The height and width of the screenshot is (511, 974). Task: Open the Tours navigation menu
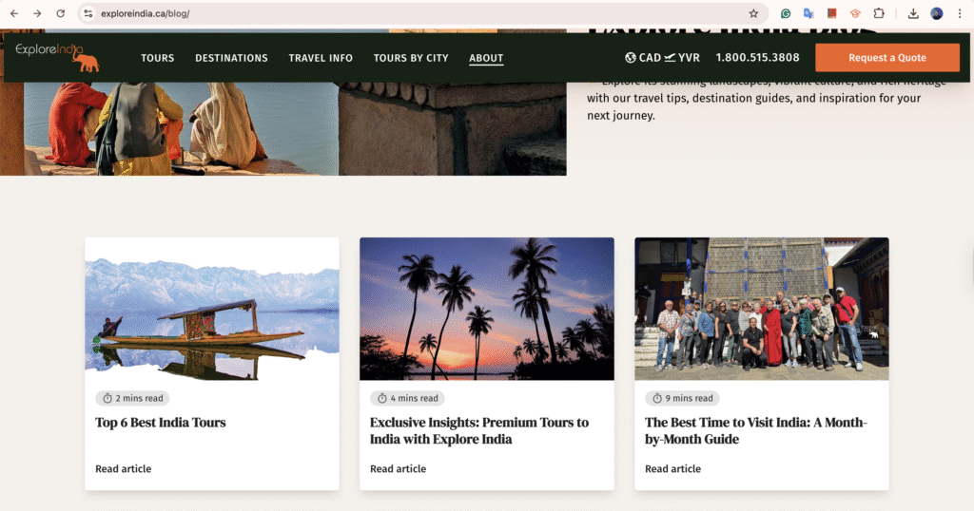click(157, 58)
